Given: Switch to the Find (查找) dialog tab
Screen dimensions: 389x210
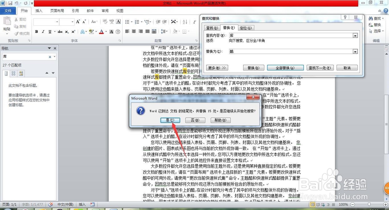Looking at the screenshot, I should click(x=212, y=28).
